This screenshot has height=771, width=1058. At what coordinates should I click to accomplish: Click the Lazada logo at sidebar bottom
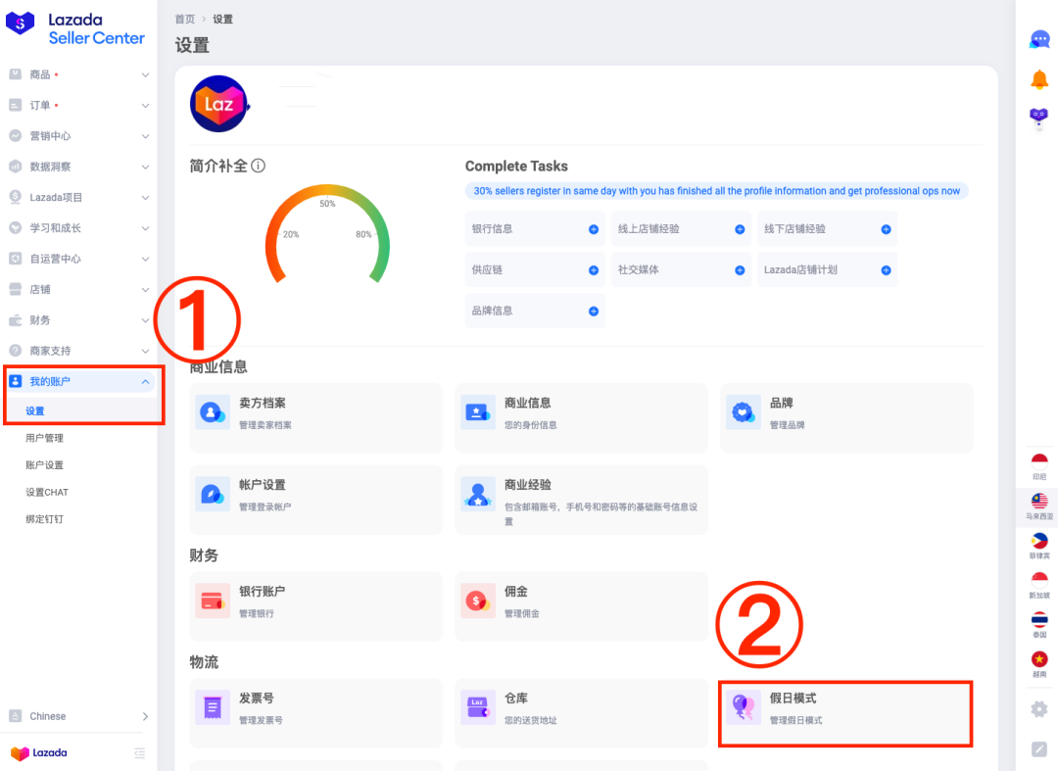pyautogui.click(x=39, y=752)
